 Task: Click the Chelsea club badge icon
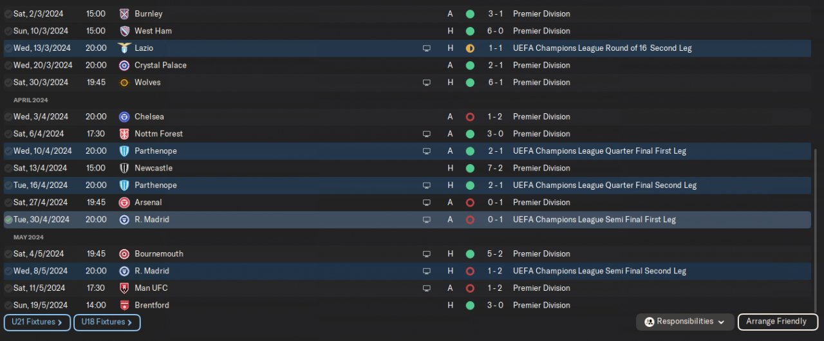(124, 116)
